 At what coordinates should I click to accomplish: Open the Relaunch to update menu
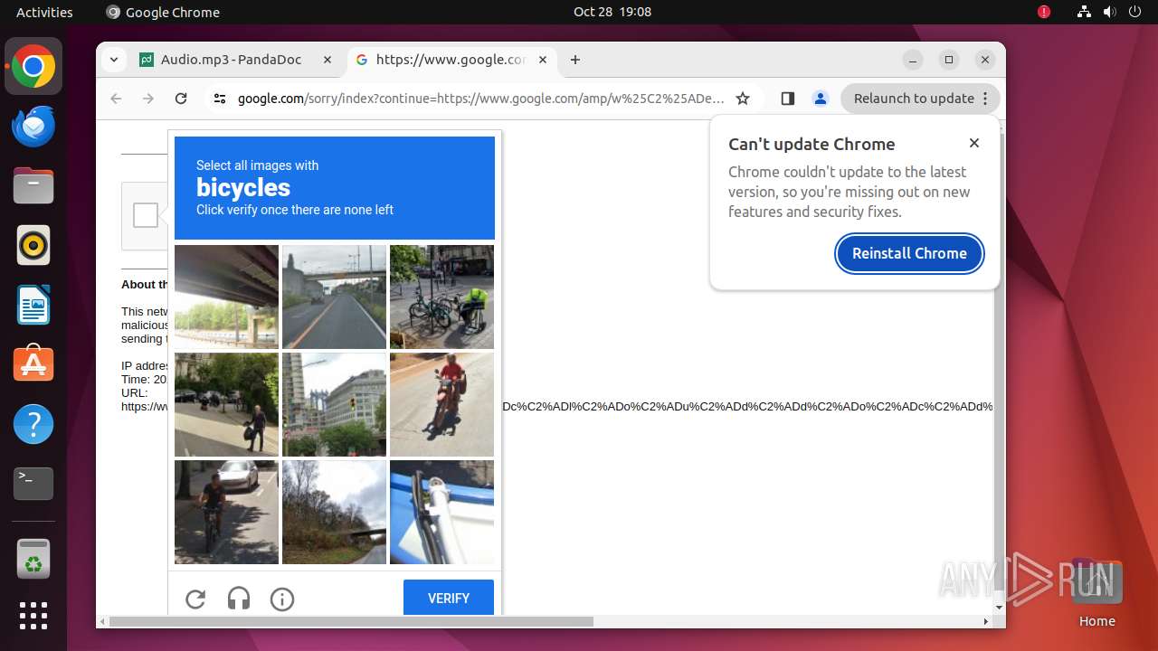coord(920,99)
